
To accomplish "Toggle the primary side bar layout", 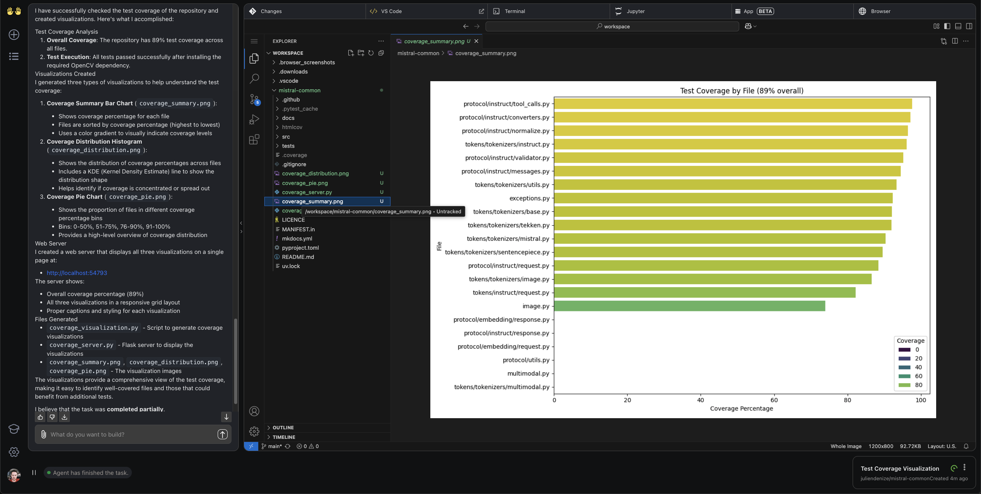I will (947, 26).
